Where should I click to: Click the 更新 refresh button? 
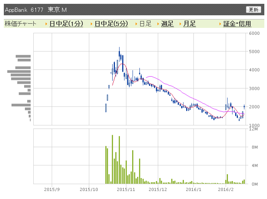[253, 10]
